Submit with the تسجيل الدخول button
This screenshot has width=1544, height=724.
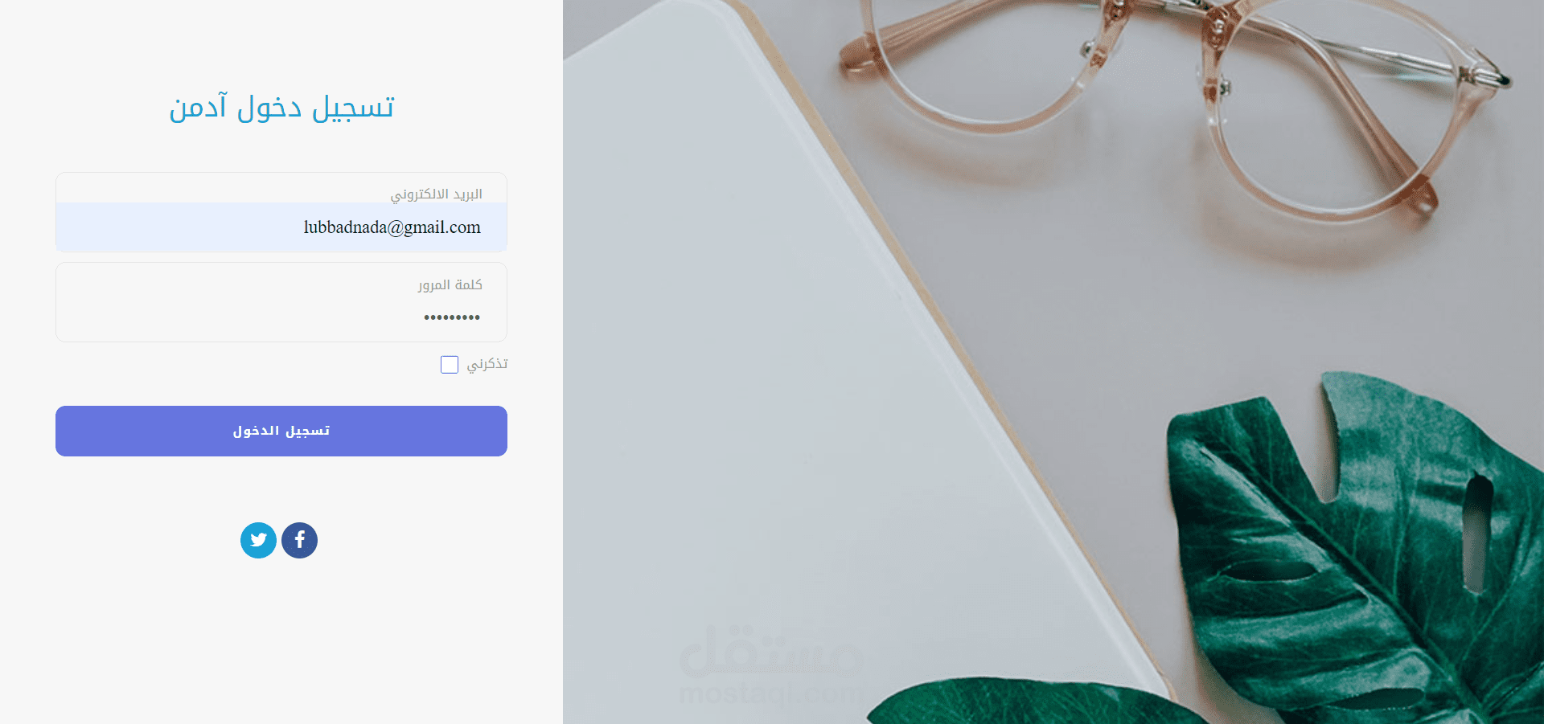click(x=281, y=431)
